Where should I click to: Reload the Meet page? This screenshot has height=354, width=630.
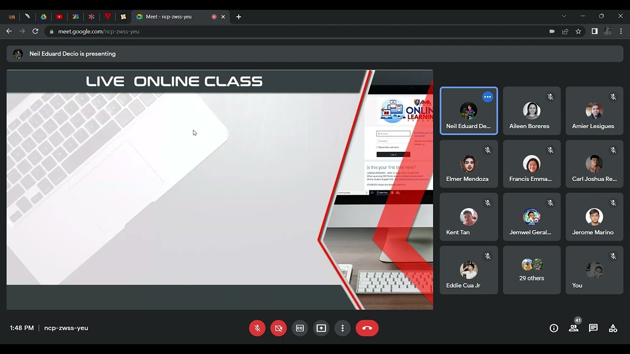click(x=35, y=31)
